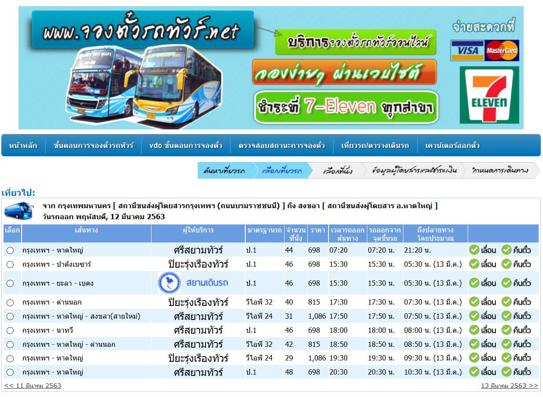This screenshot has width=543, height=397.
Task: Click the blue bus icon beside route info
Action: [x=18, y=211]
